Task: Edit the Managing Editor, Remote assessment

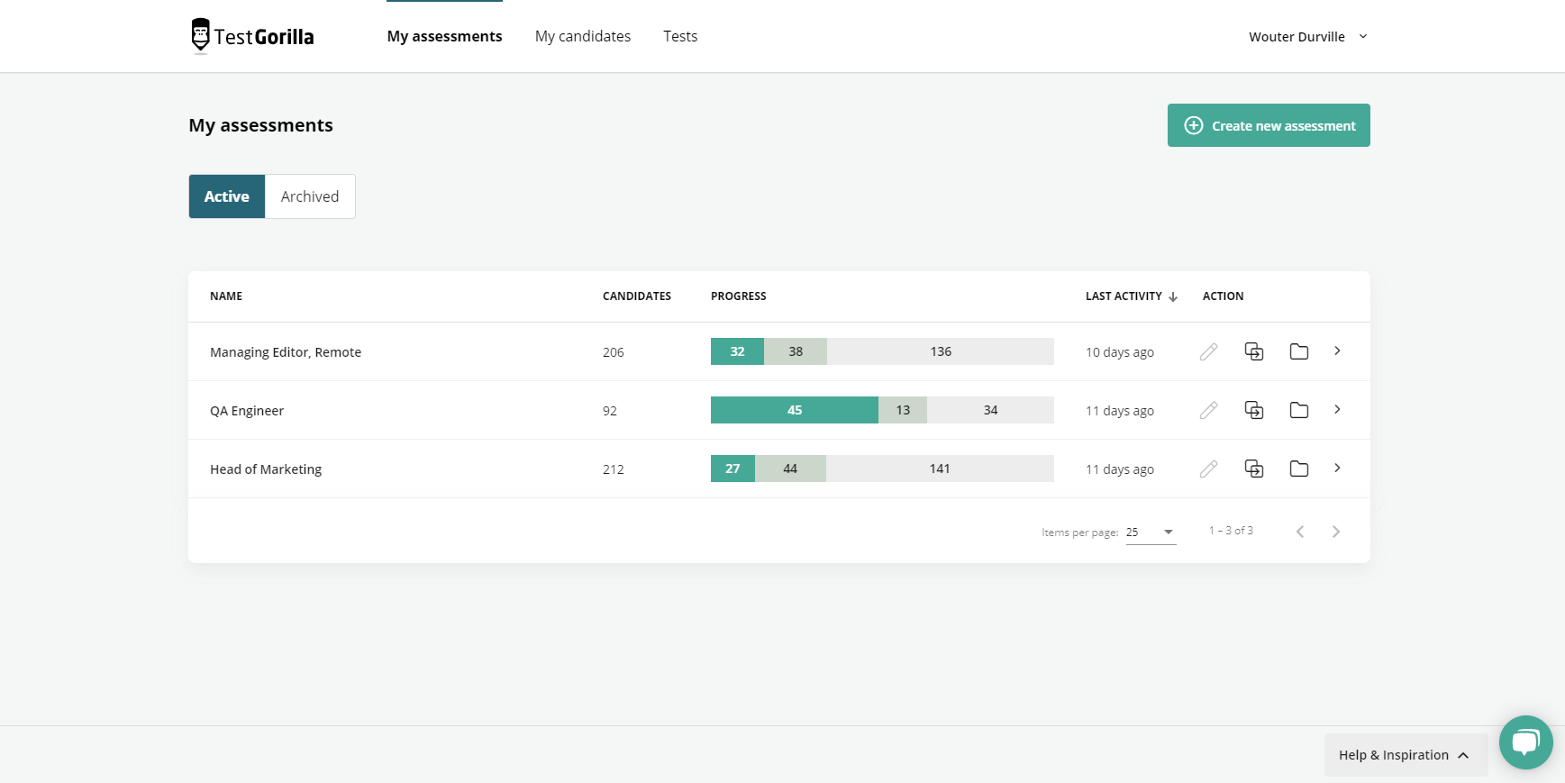Action: pyautogui.click(x=1208, y=351)
